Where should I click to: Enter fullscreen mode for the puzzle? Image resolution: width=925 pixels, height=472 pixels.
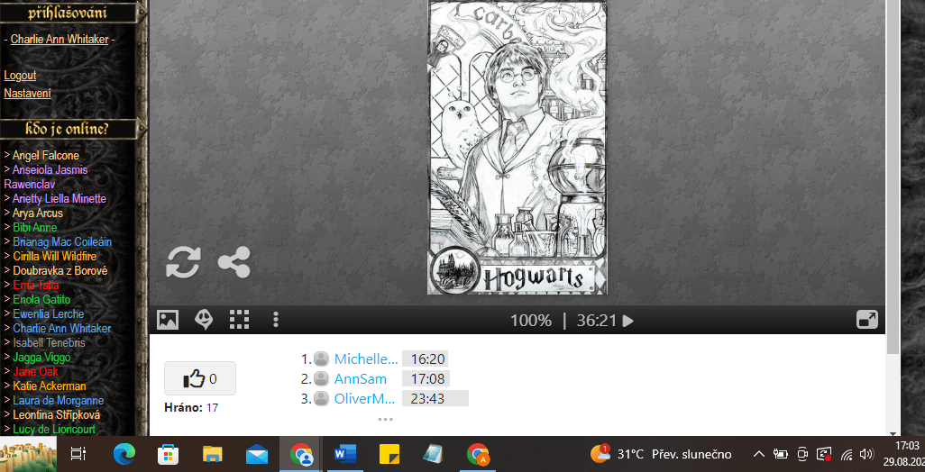pos(867,320)
